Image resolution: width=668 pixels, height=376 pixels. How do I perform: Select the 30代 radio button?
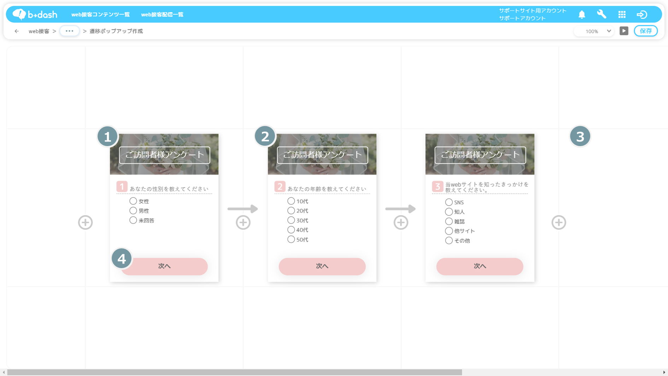pyautogui.click(x=291, y=220)
